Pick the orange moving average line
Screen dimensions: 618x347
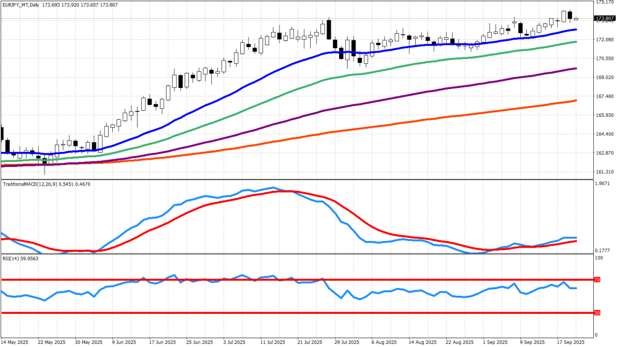(x=241, y=145)
